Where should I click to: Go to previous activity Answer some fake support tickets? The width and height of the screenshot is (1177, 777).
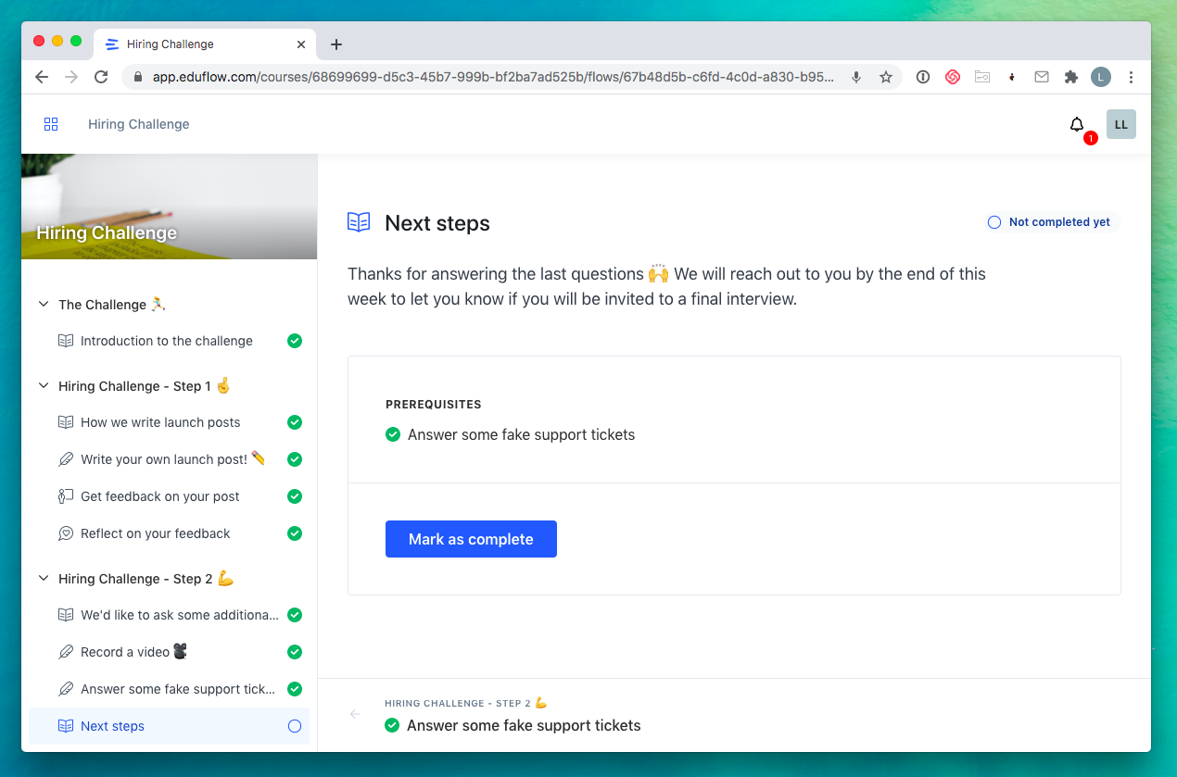coord(524,725)
